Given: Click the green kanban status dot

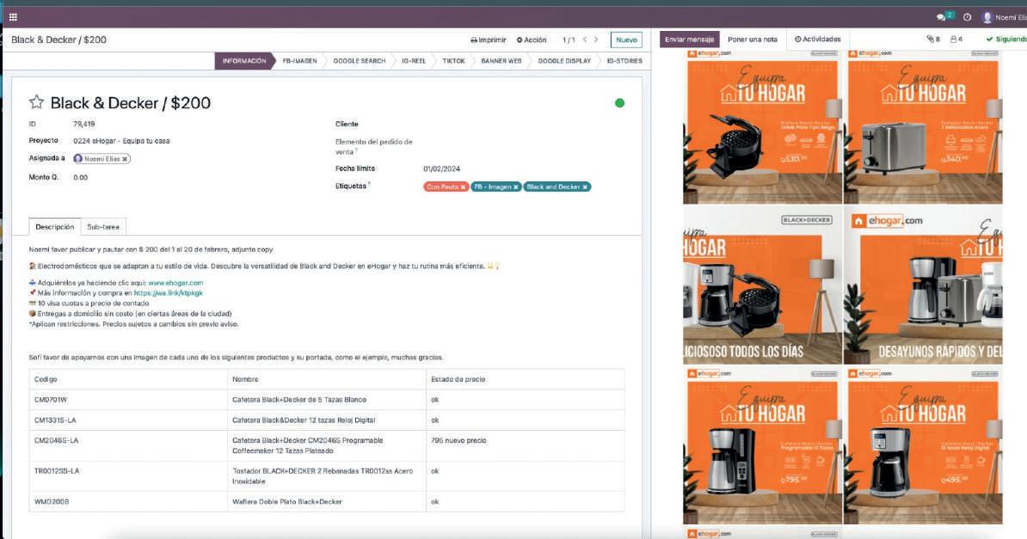Looking at the screenshot, I should coord(619,103).
